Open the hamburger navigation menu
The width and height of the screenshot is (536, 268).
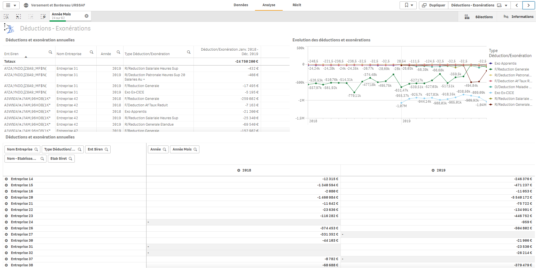point(11,5)
